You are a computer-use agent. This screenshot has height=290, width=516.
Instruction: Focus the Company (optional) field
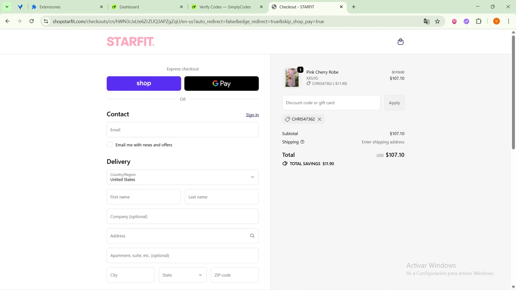(x=183, y=216)
